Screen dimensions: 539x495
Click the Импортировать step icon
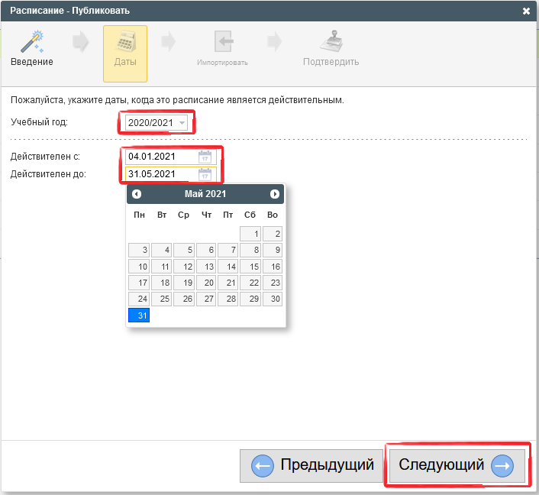coord(222,42)
